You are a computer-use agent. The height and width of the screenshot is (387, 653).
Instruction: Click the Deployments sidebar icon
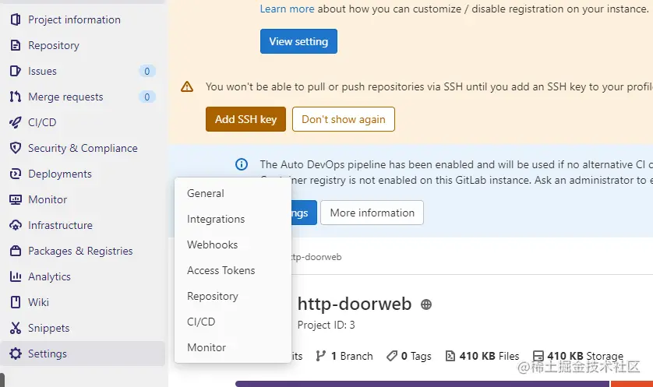coord(16,174)
